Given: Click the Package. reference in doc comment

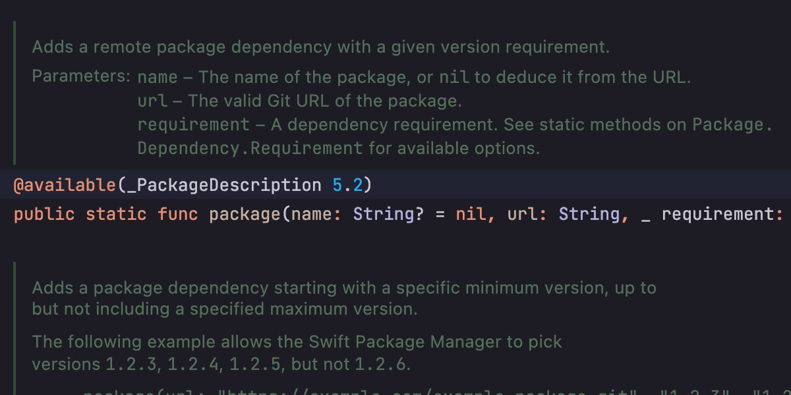Looking at the screenshot, I should click(x=732, y=124).
